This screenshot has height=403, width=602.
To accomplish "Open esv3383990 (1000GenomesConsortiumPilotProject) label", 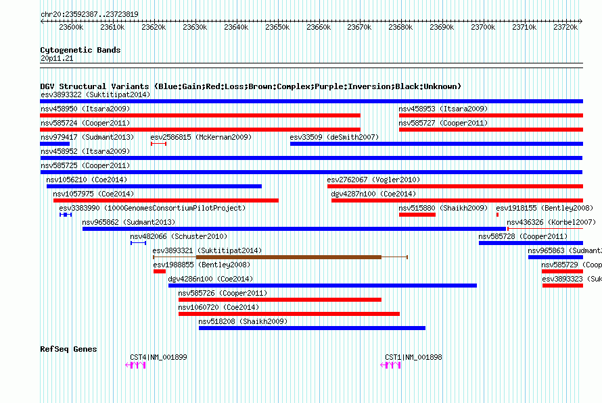I will 152,208.
